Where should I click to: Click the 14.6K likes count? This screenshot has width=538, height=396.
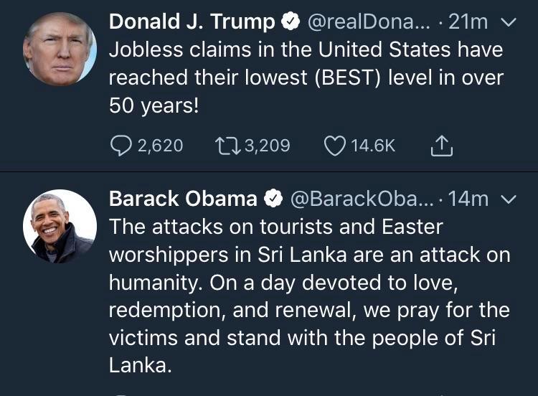[372, 146]
